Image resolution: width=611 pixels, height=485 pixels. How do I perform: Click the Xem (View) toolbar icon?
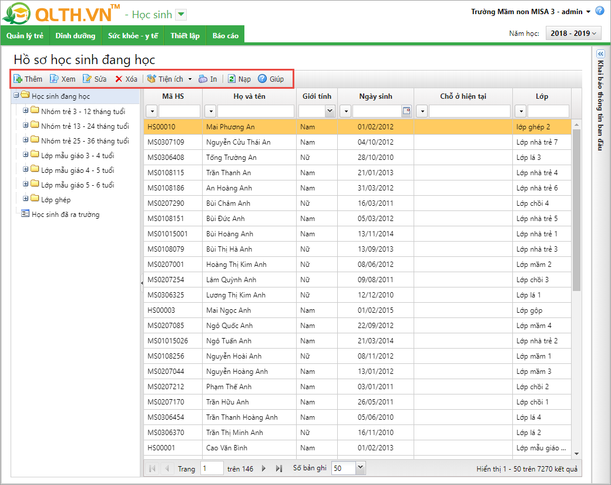(x=54, y=79)
